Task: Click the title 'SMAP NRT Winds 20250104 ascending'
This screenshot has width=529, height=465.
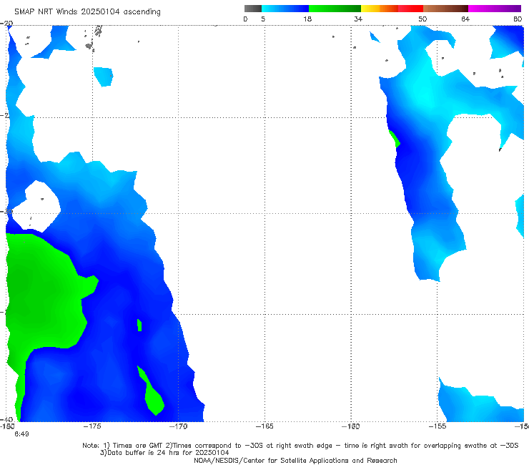Action: pyautogui.click(x=87, y=12)
